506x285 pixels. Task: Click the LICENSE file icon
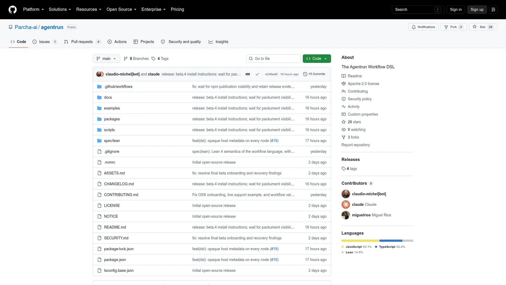tap(99, 206)
